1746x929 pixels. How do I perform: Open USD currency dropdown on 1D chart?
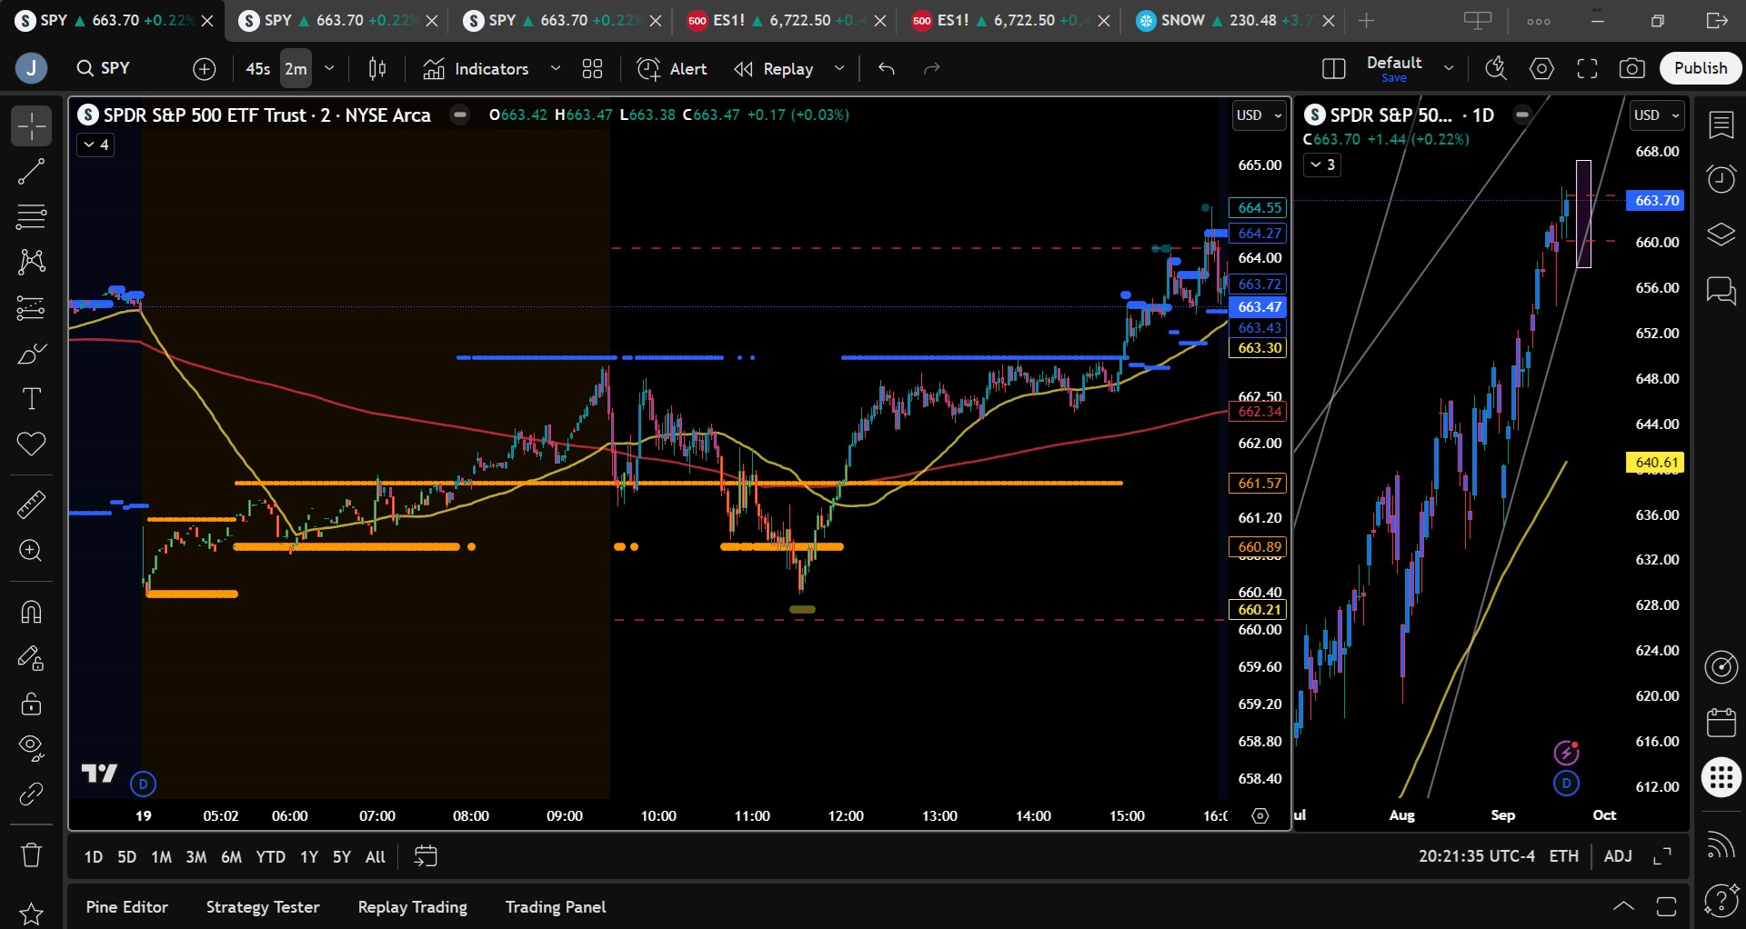[x=1656, y=115]
